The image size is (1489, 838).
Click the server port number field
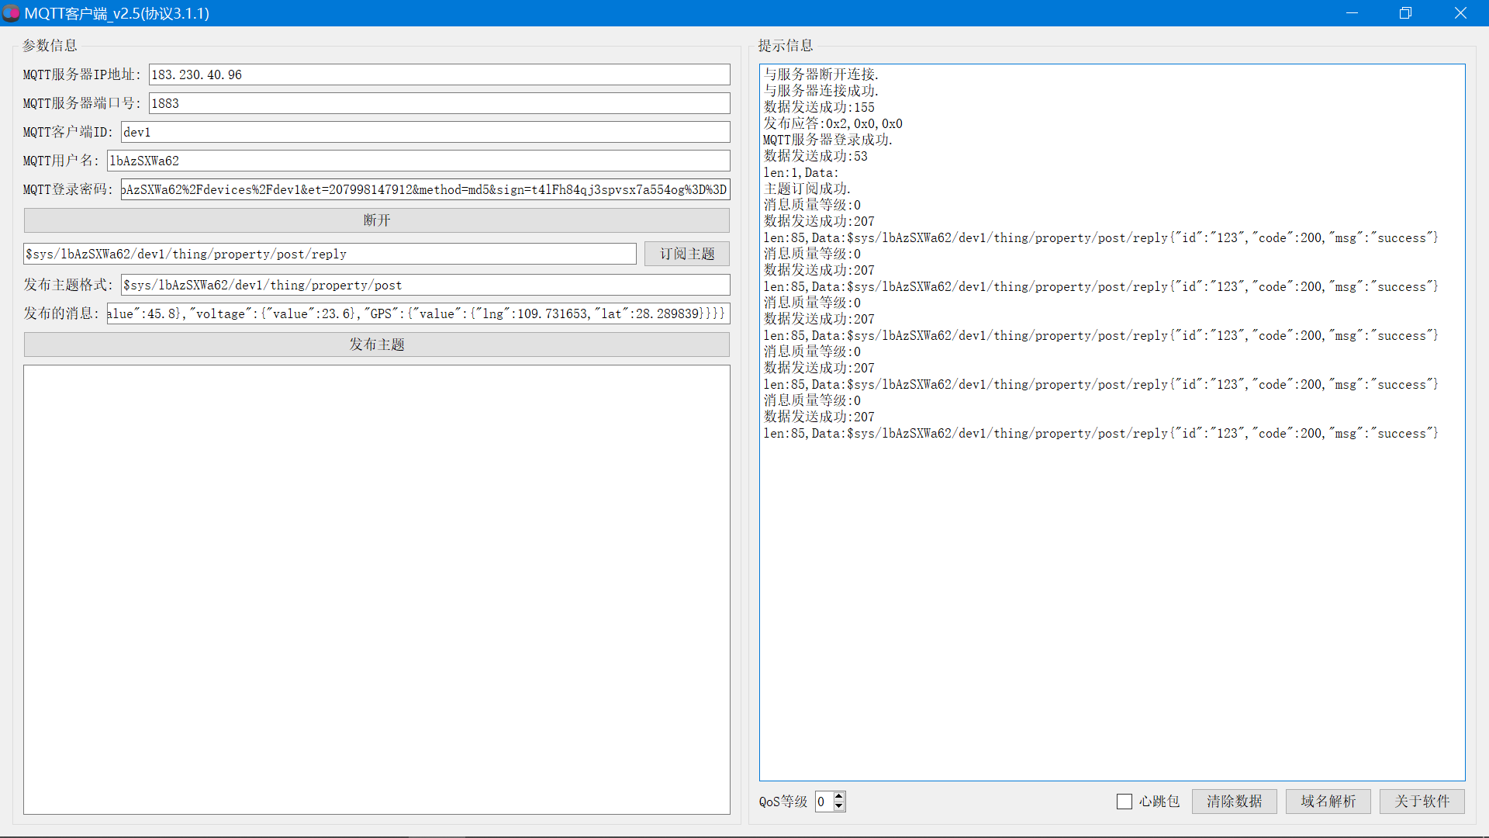click(439, 103)
